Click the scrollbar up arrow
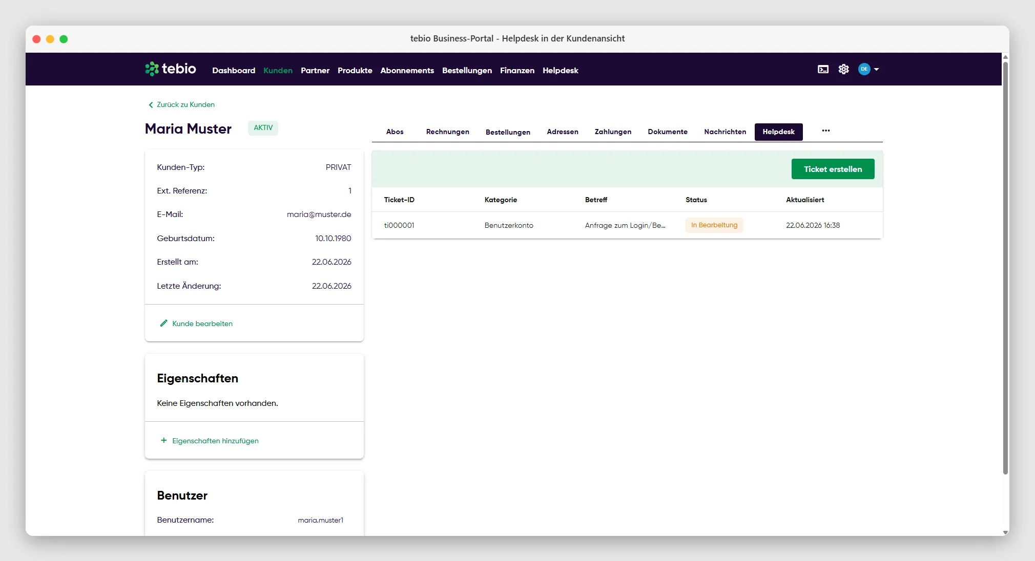The height and width of the screenshot is (561, 1035). pyautogui.click(x=1005, y=57)
